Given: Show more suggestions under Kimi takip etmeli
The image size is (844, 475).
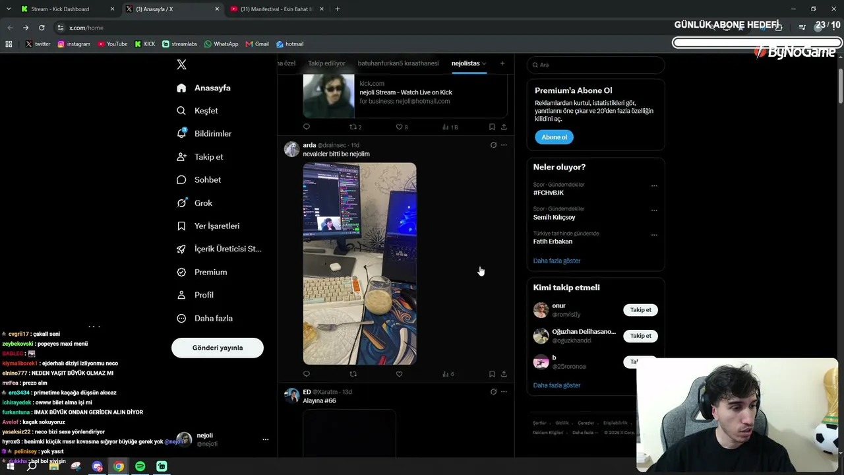Looking at the screenshot, I should click(x=557, y=385).
